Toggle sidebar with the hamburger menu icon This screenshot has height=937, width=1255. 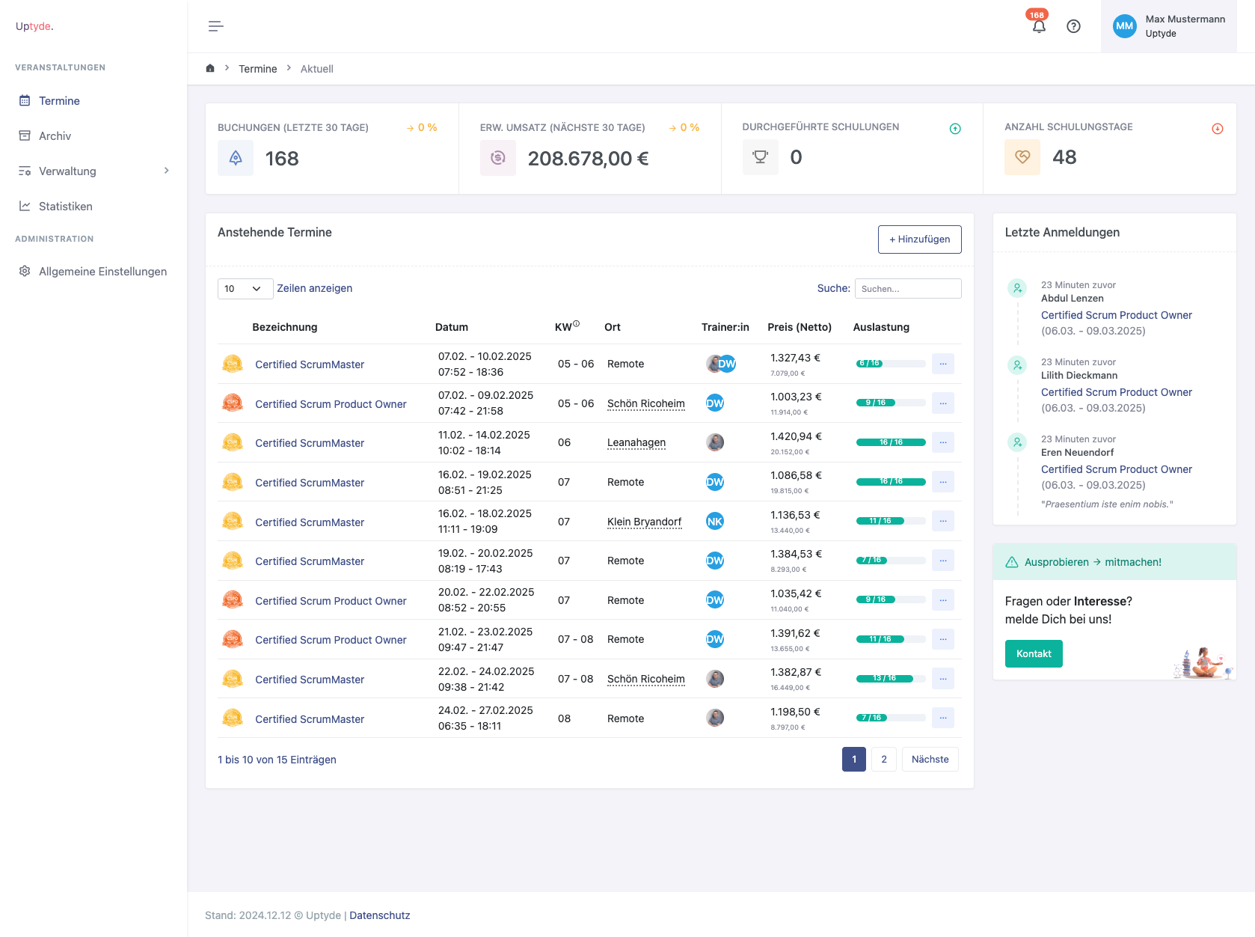(215, 27)
